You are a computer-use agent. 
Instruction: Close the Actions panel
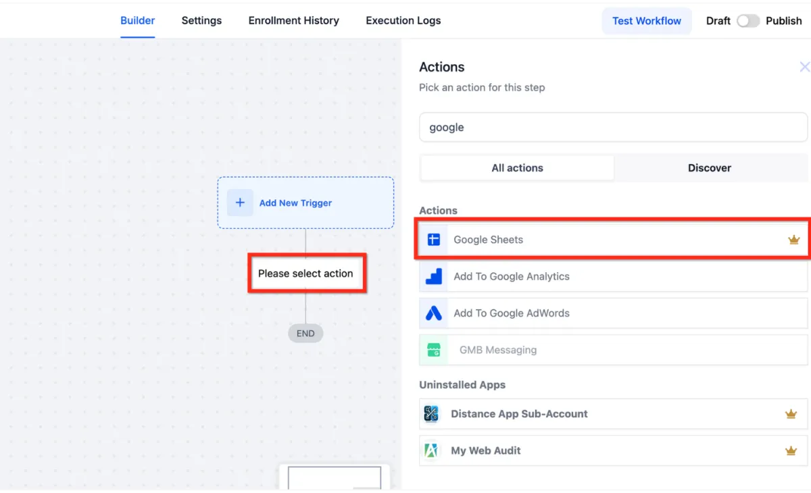pos(804,67)
